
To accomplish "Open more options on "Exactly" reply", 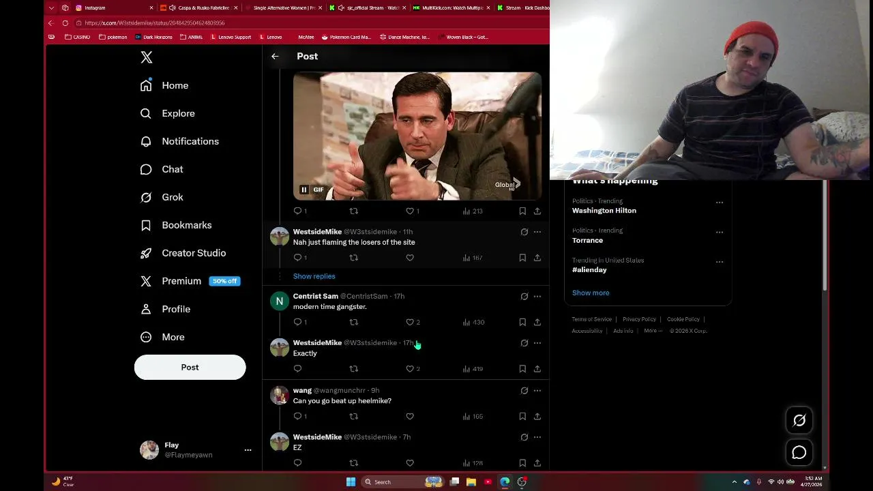I will (x=537, y=343).
